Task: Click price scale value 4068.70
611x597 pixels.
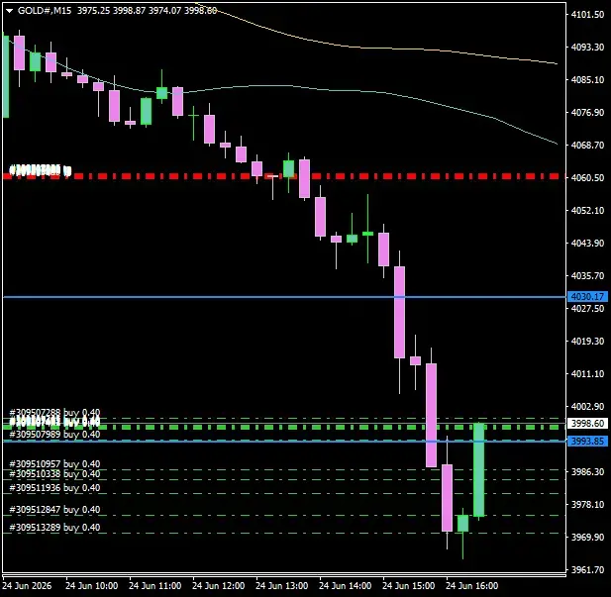Action: (x=587, y=145)
